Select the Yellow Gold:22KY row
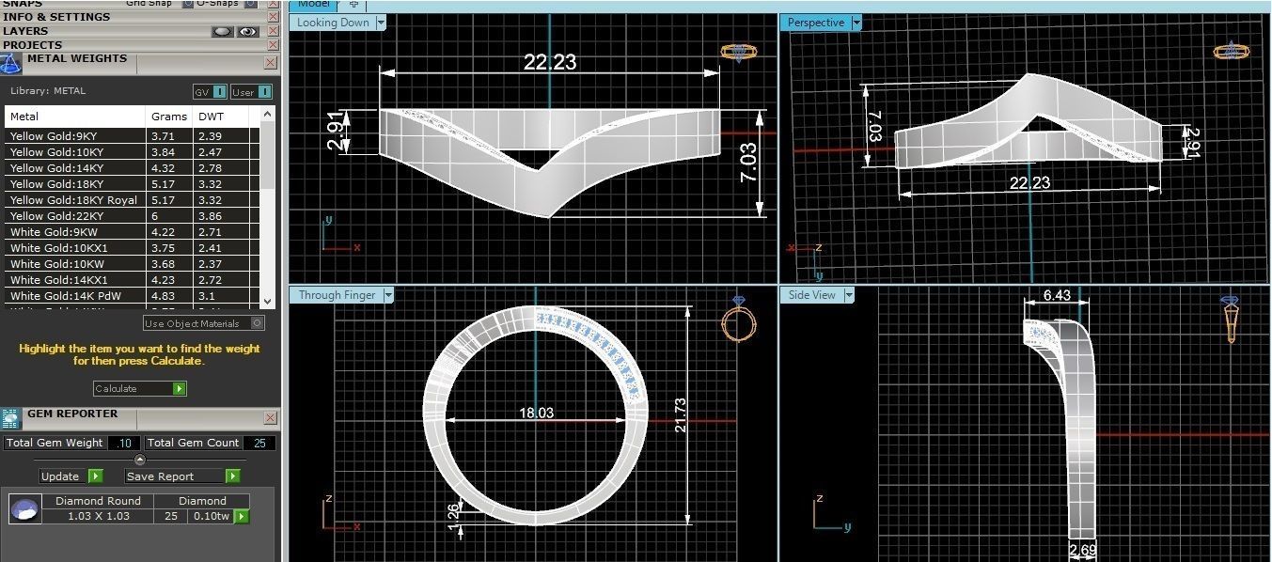This screenshot has height=562, width=1272. click(x=132, y=216)
